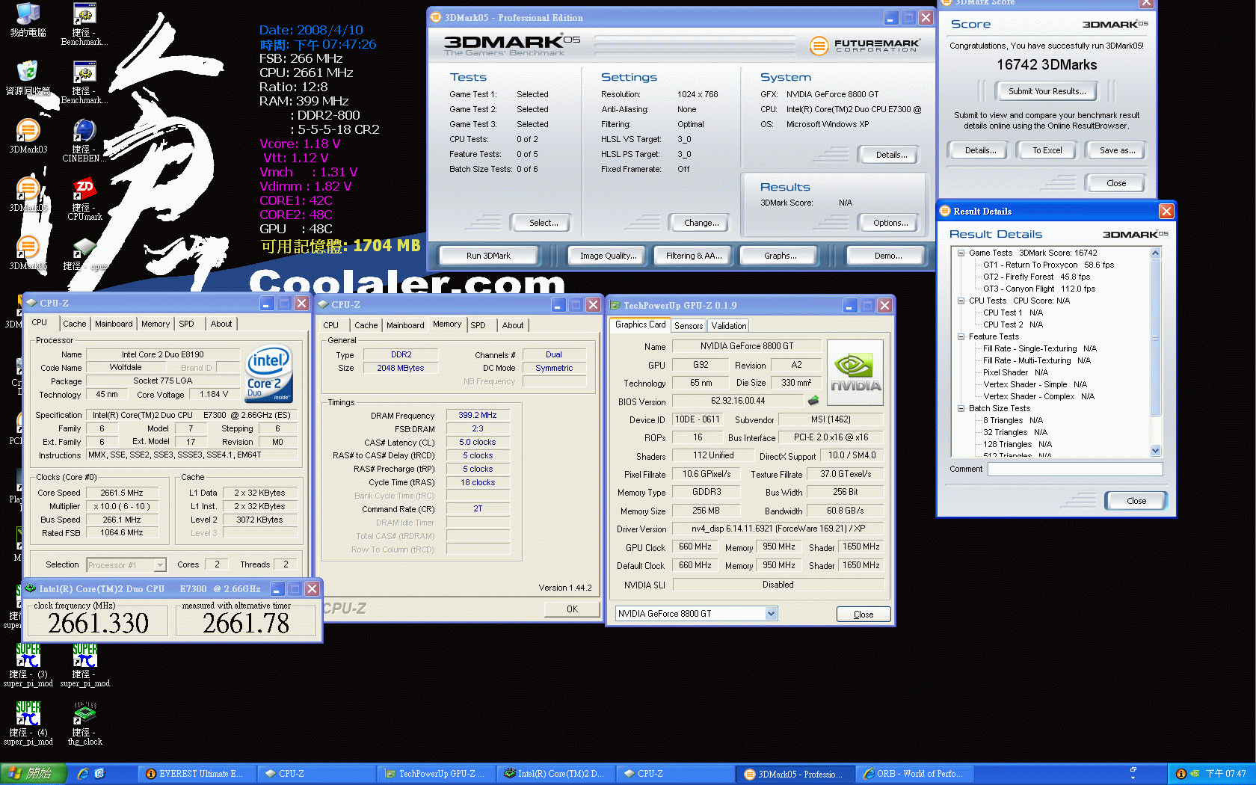This screenshot has height=785, width=1256.
Task: Select the super_pi_mod (4) desktop shortcut
Action: click(x=28, y=724)
